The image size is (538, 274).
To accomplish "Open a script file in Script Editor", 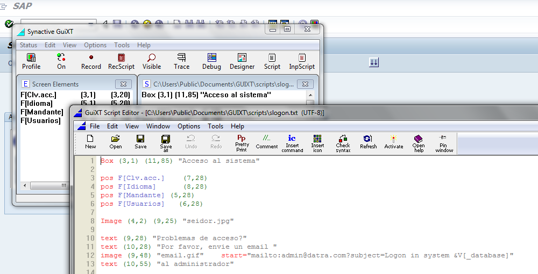I will tap(116, 142).
